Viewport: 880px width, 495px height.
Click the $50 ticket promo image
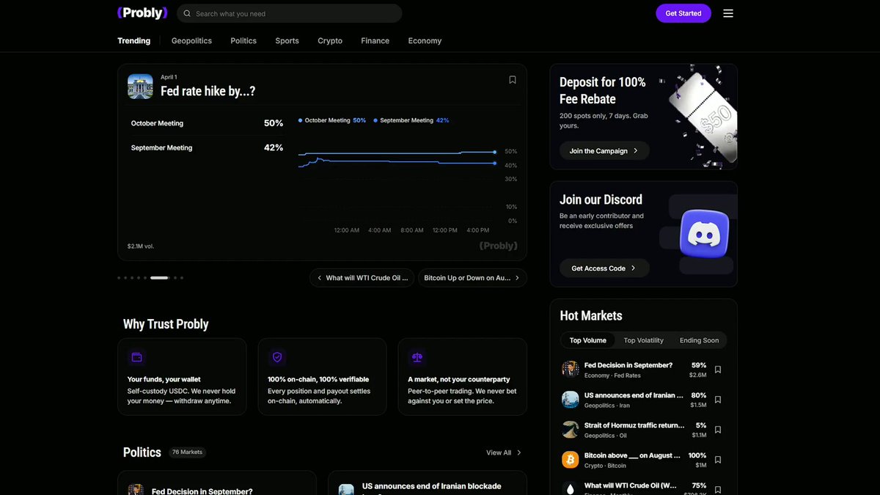coord(703,116)
